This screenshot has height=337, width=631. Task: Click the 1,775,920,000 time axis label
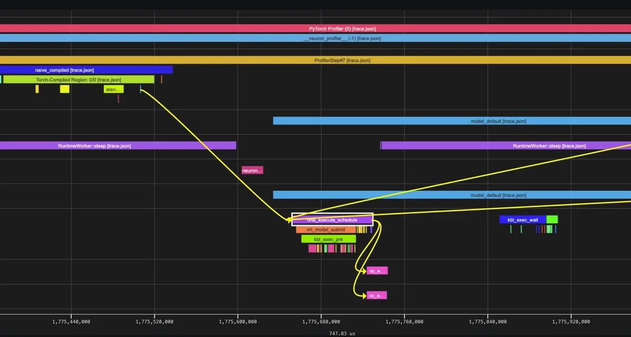[571, 321]
